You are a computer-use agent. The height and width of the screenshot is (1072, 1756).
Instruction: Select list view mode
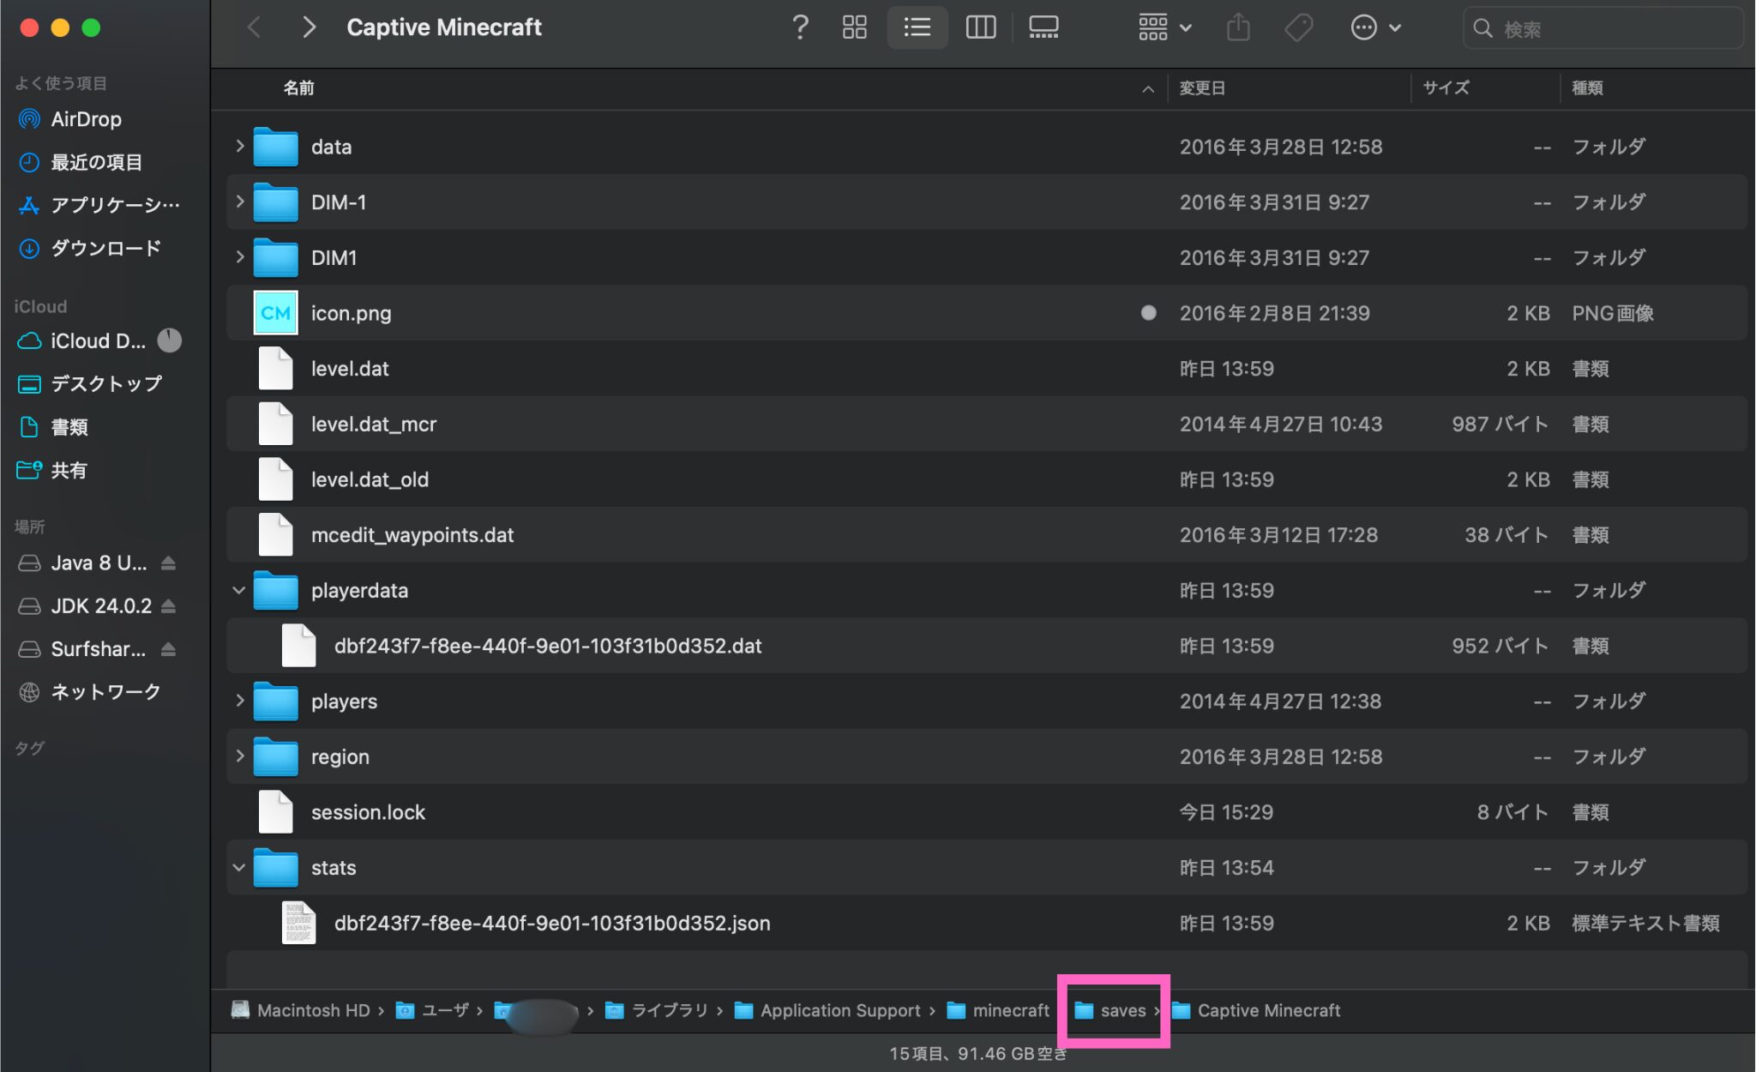click(x=917, y=27)
